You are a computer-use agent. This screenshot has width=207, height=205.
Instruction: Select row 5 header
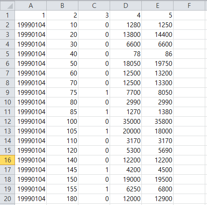click(7, 54)
